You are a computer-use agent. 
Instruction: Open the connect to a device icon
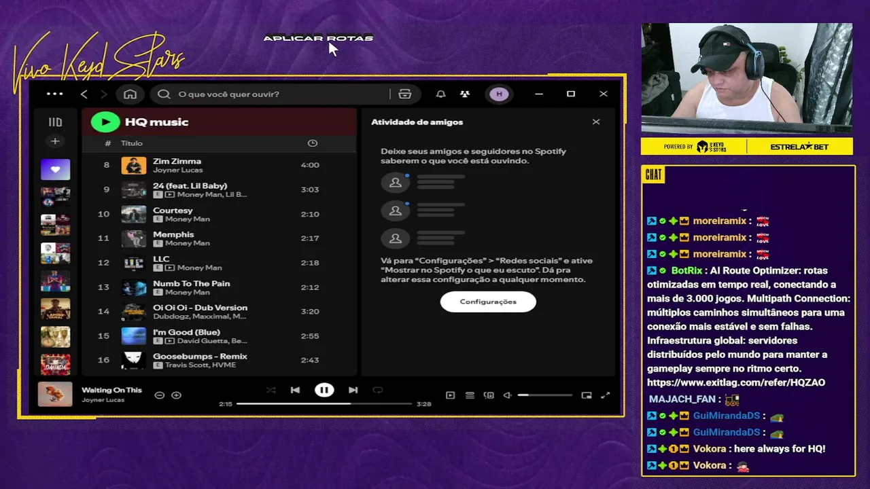tap(489, 395)
